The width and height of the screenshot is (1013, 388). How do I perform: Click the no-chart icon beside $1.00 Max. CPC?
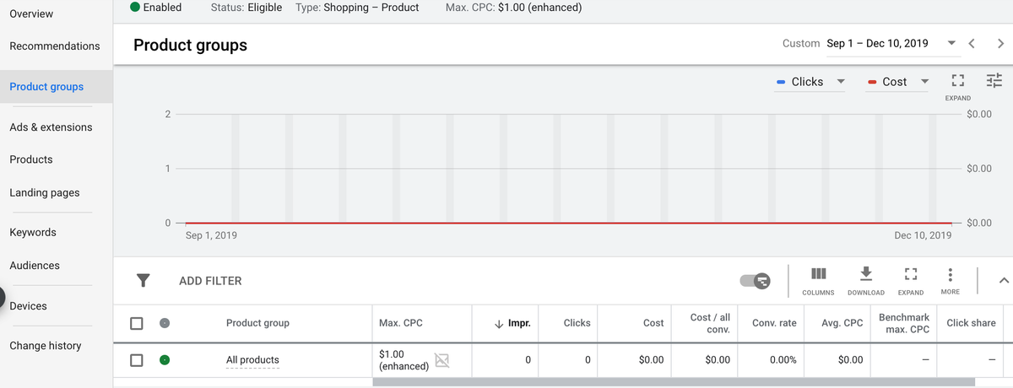[x=441, y=360]
